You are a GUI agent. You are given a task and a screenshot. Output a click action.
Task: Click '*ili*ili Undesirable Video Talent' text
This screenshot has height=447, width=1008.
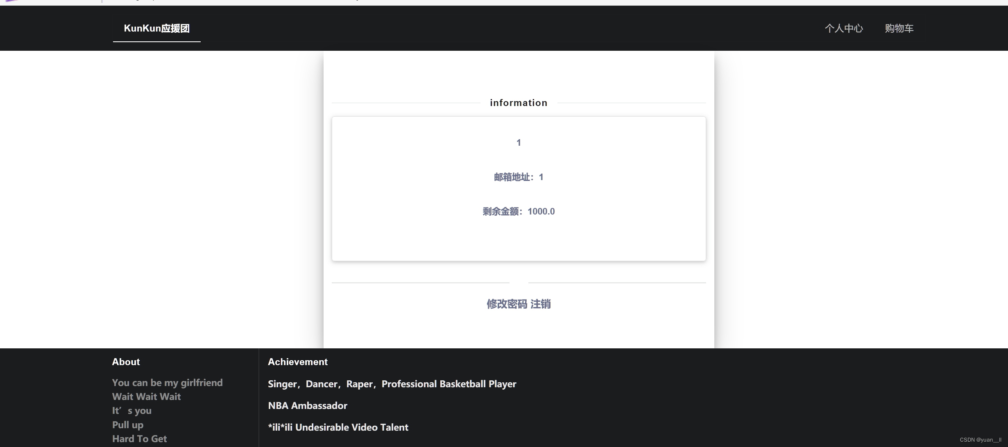point(338,427)
